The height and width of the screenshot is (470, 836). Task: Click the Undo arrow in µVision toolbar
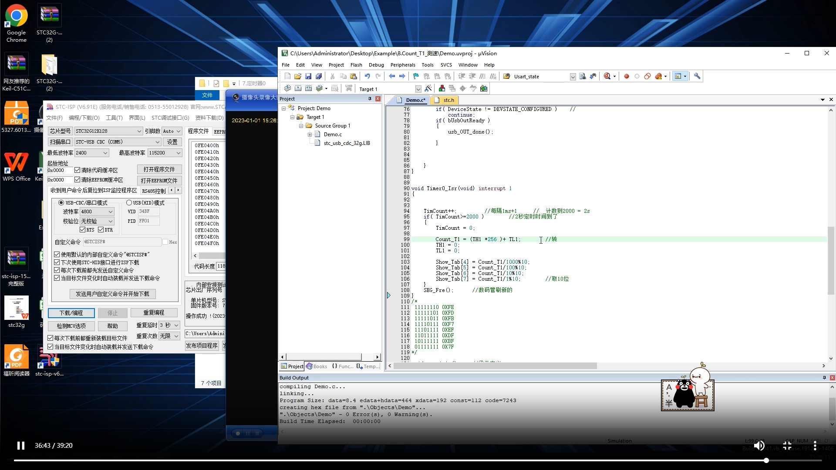pyautogui.click(x=367, y=76)
